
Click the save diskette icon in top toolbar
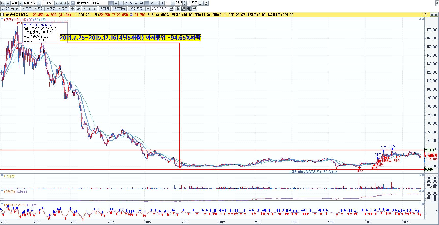pyautogui.click(x=206, y=3)
